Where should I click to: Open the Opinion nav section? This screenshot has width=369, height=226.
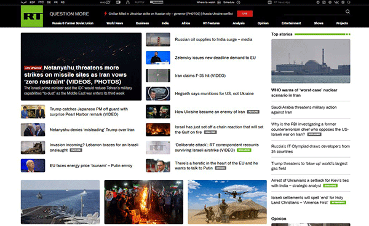[263, 23]
